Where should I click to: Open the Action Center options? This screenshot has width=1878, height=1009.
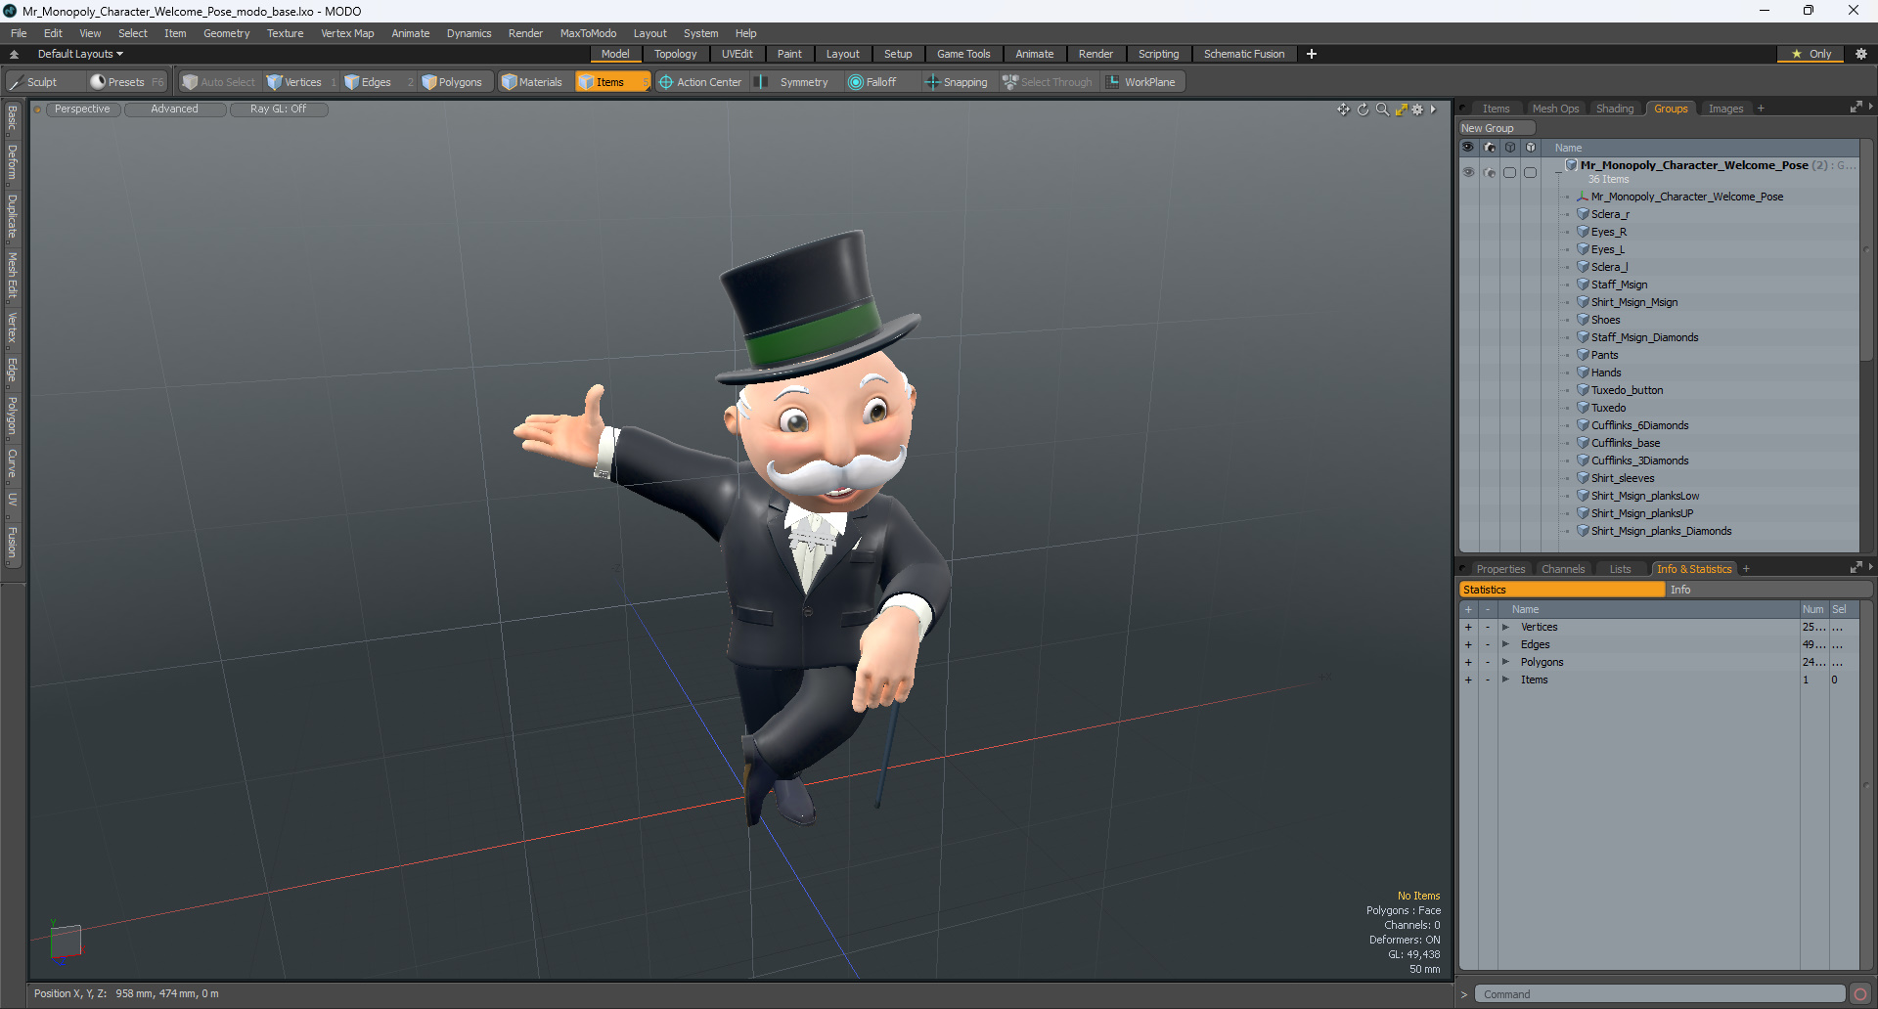tap(700, 82)
